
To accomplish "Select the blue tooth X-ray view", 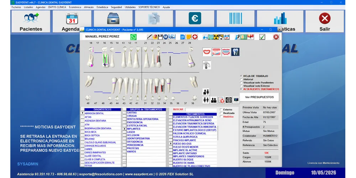I will click(235, 52).
